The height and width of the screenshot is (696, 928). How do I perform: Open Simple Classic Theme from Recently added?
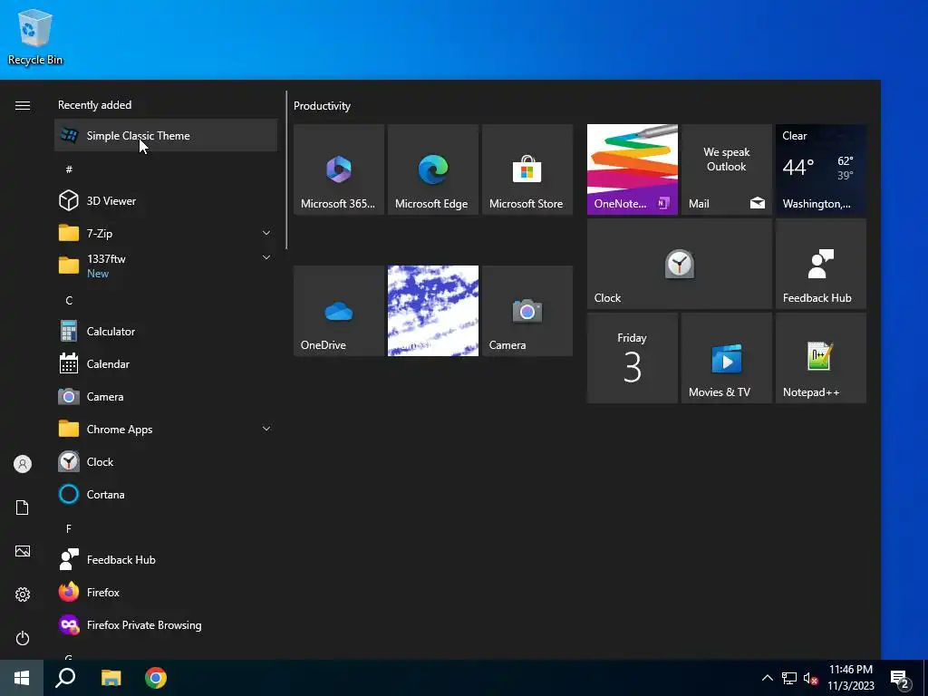[x=166, y=136]
